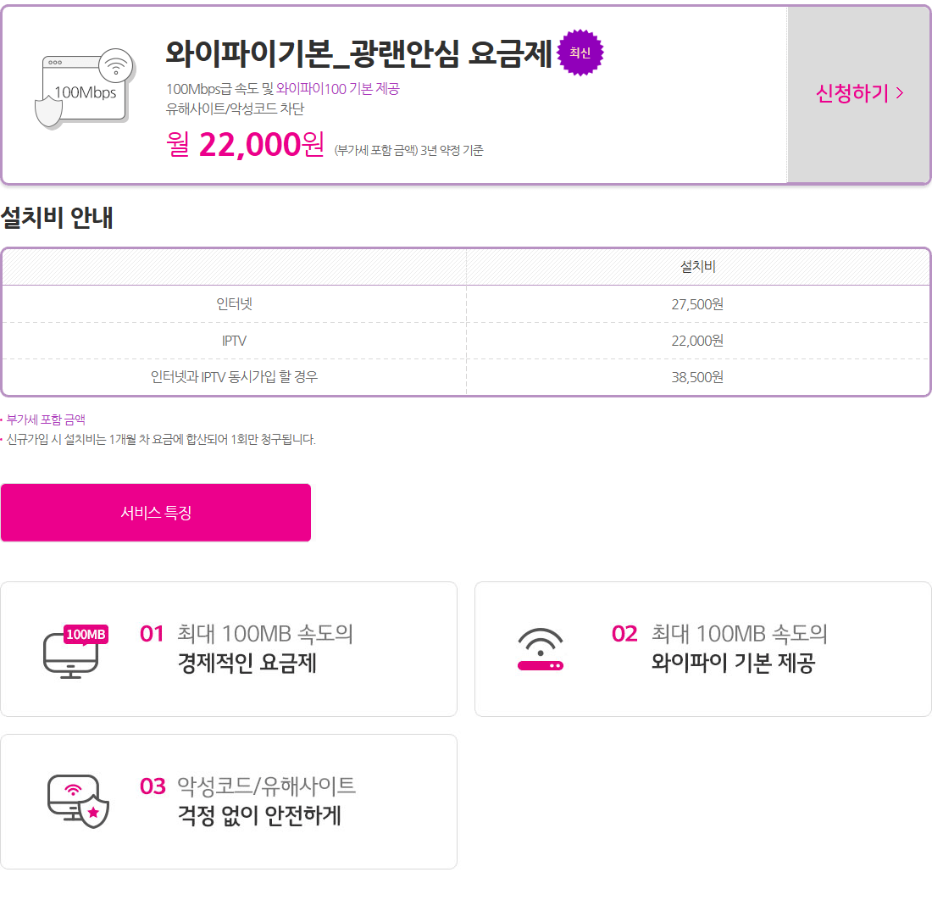The height and width of the screenshot is (900, 932).
Task: Click the 38,500원 installation fee cell
Action: [697, 377]
